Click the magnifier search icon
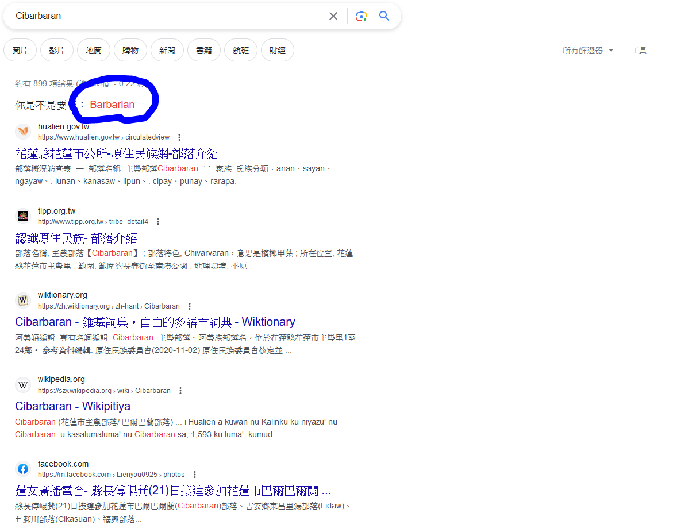Screen dimensions: 692x528 [385, 16]
